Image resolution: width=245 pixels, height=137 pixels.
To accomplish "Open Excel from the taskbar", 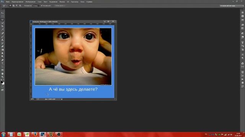I will coord(19,134).
